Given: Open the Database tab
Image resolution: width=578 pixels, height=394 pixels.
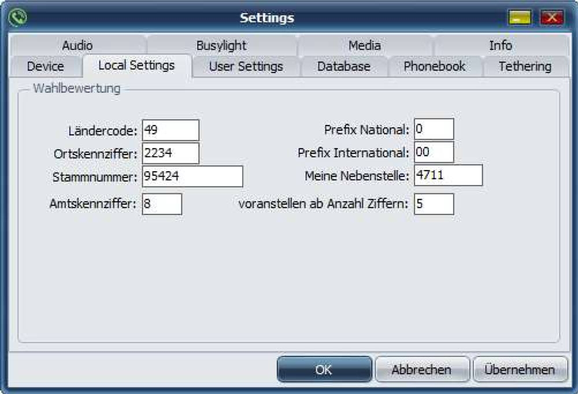Looking at the screenshot, I should 344,66.
